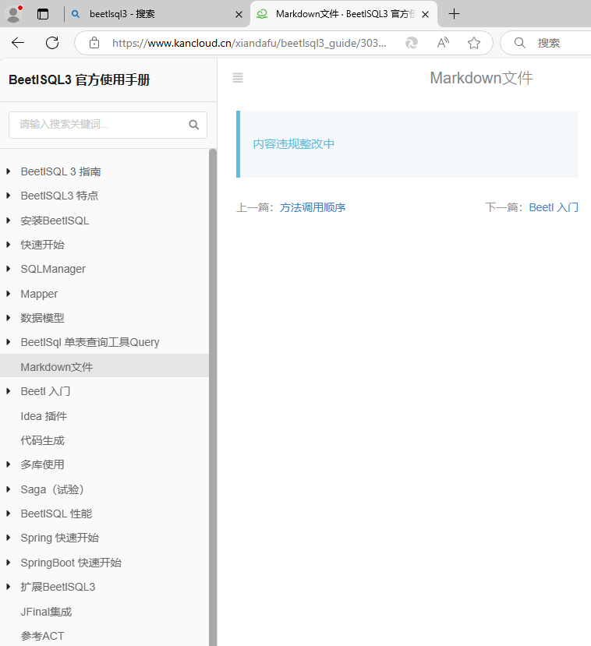The image size is (591, 646).
Task: Click the sidebar vertical scrollbar
Action: click(x=213, y=397)
